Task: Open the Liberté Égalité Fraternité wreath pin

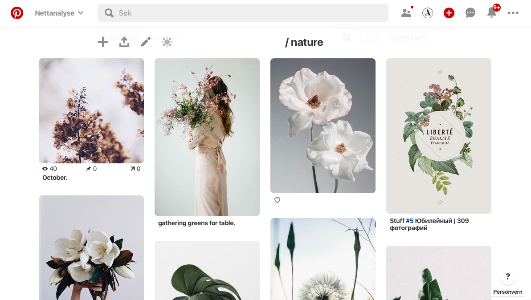Action: coord(438,136)
